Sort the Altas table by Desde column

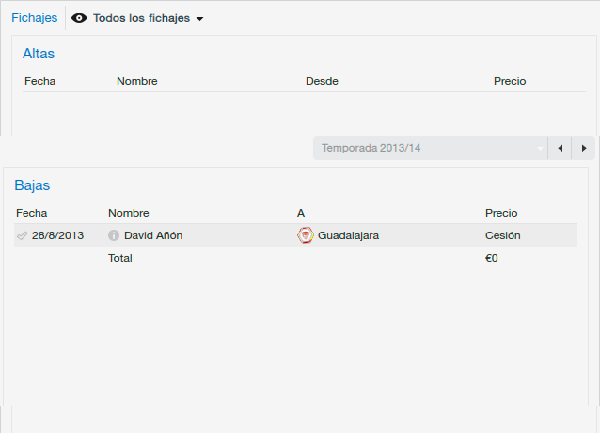(x=322, y=81)
